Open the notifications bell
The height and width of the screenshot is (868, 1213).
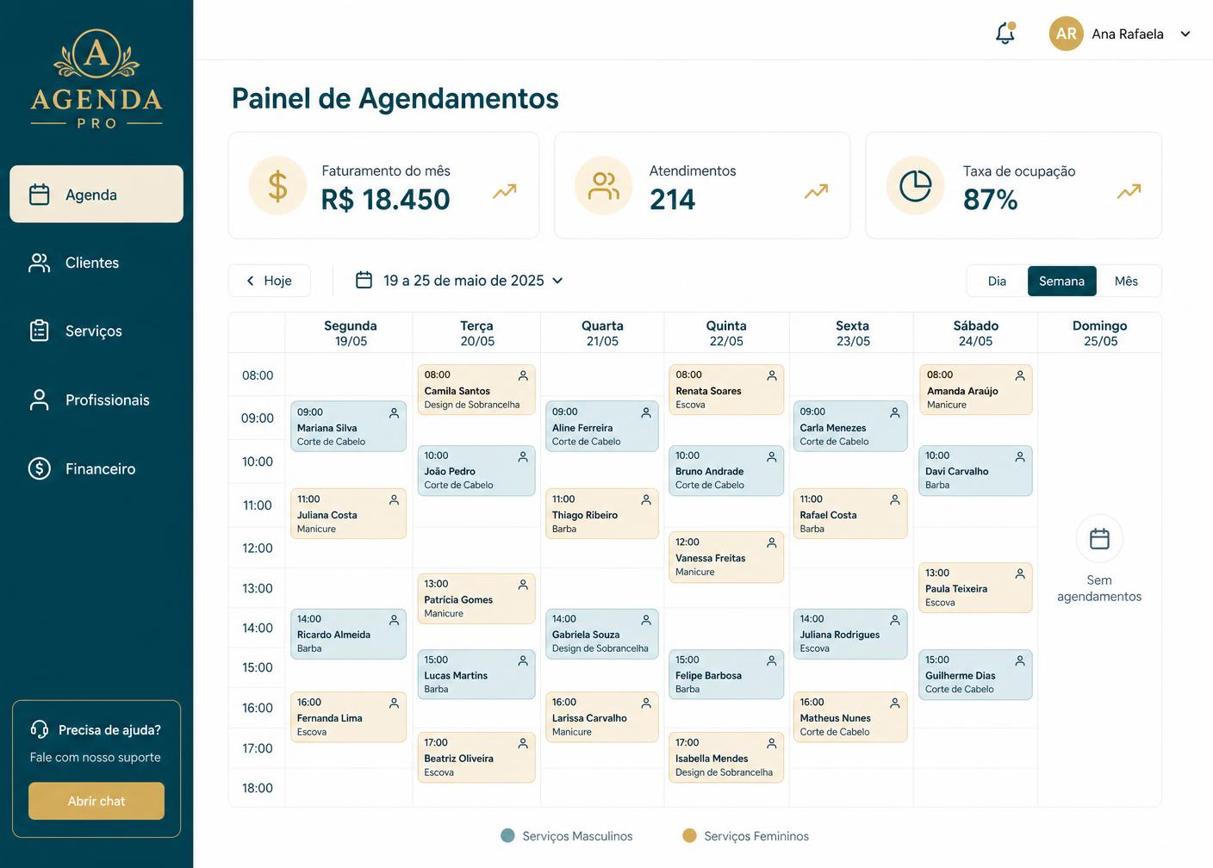(1005, 34)
